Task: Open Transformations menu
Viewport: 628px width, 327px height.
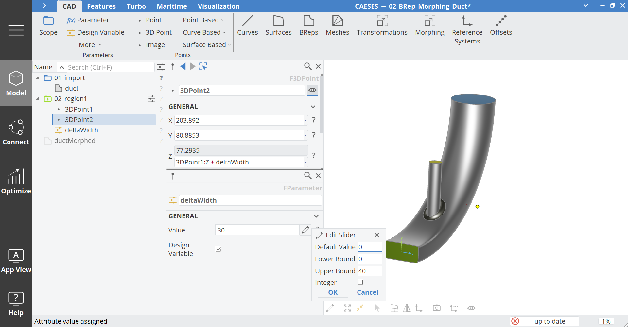Action: [382, 26]
